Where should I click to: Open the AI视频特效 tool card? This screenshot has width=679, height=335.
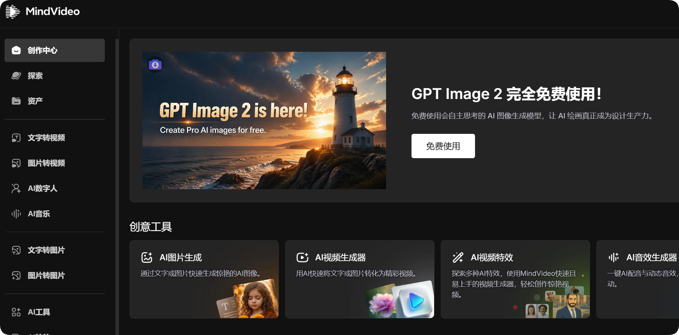click(515, 279)
